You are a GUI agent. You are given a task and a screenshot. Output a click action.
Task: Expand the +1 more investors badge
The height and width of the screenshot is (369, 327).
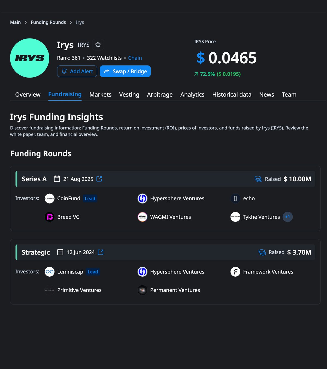point(287,217)
